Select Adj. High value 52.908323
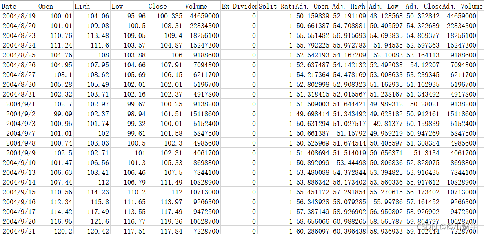The width and height of the screenshot is (484, 234). tap(349, 84)
